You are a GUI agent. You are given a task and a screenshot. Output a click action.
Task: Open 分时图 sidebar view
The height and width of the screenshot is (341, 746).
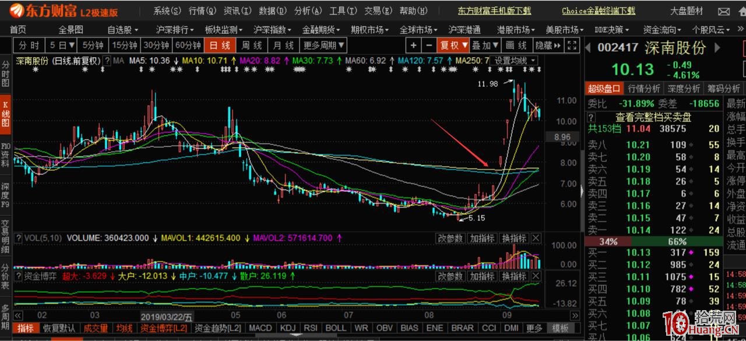click(6, 74)
